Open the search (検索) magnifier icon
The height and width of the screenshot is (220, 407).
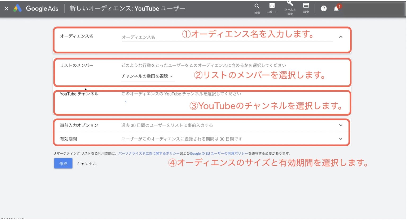coord(257,6)
